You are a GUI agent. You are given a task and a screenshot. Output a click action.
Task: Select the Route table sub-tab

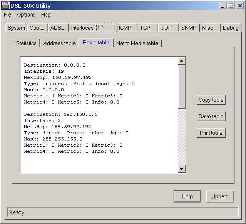click(96, 42)
